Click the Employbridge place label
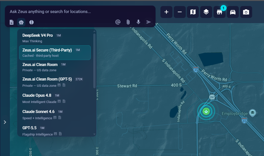Image resolution: width=264 pixels, height=156 pixels. click(x=235, y=114)
